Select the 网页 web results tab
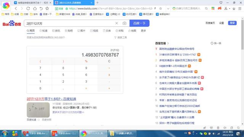The width and height of the screenshot is (244, 137). [x=30, y=31]
